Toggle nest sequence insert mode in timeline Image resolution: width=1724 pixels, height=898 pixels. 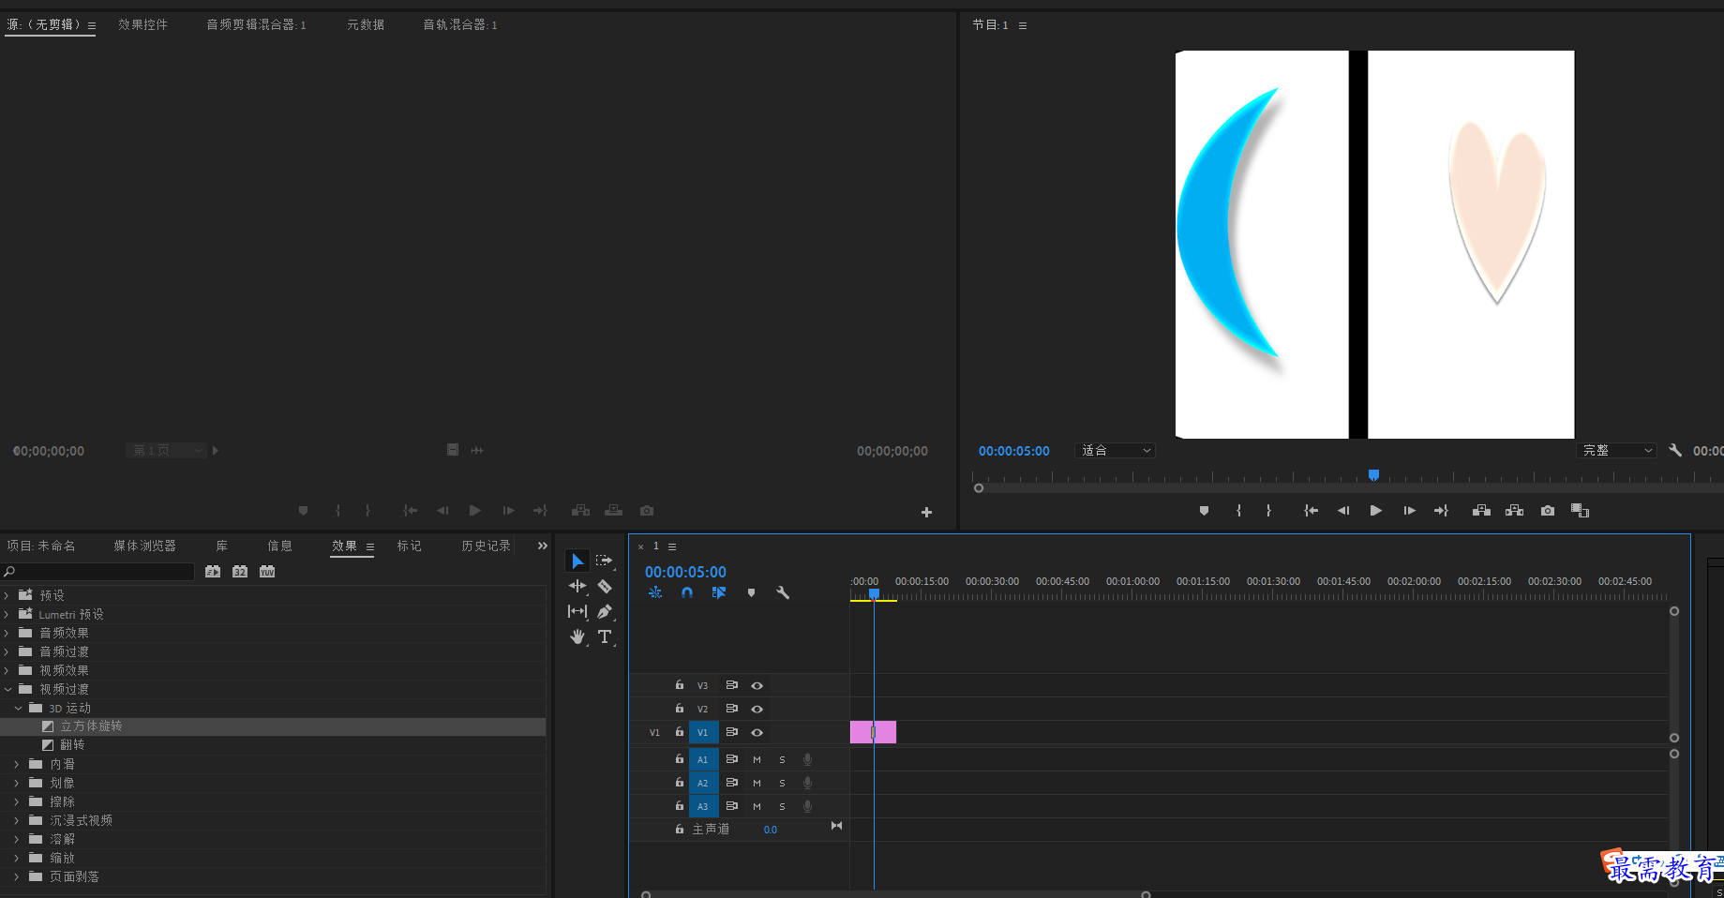click(x=655, y=592)
